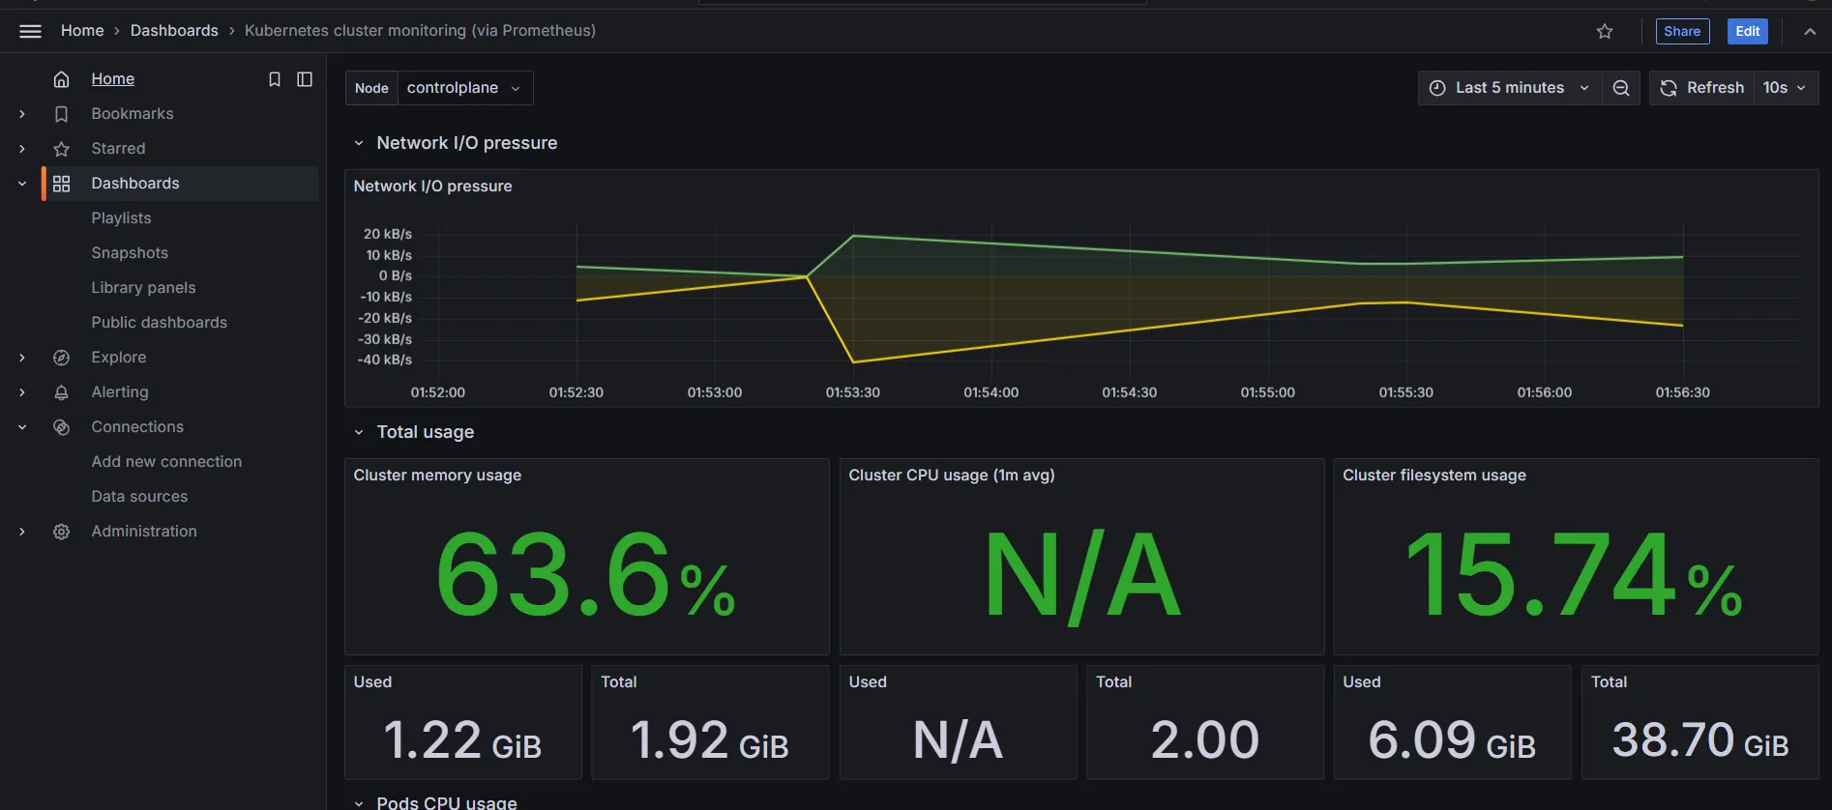1832x810 pixels.
Task: Click the Connections icon in sidebar
Action: pyautogui.click(x=61, y=427)
